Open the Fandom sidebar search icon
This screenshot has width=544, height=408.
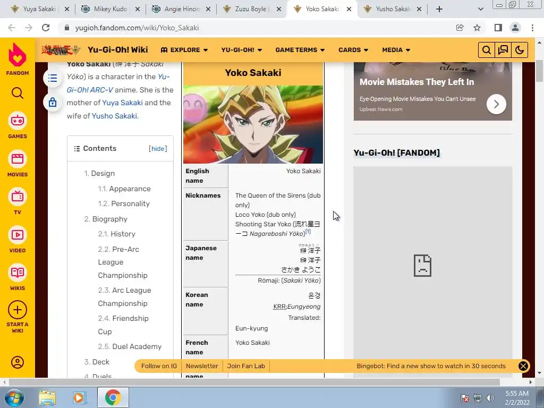pyautogui.click(x=18, y=93)
